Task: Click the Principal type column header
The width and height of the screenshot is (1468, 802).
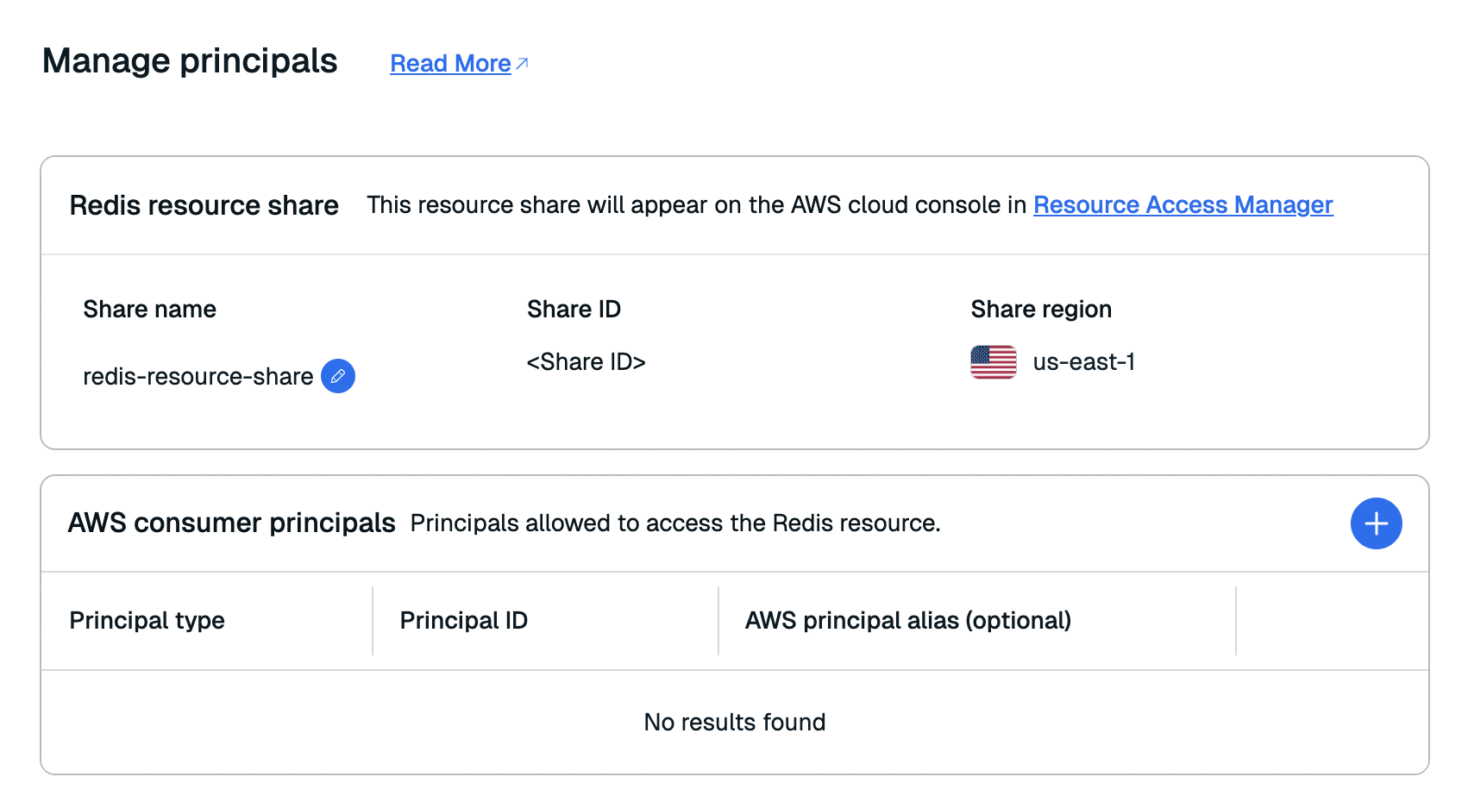Action: tap(147, 621)
